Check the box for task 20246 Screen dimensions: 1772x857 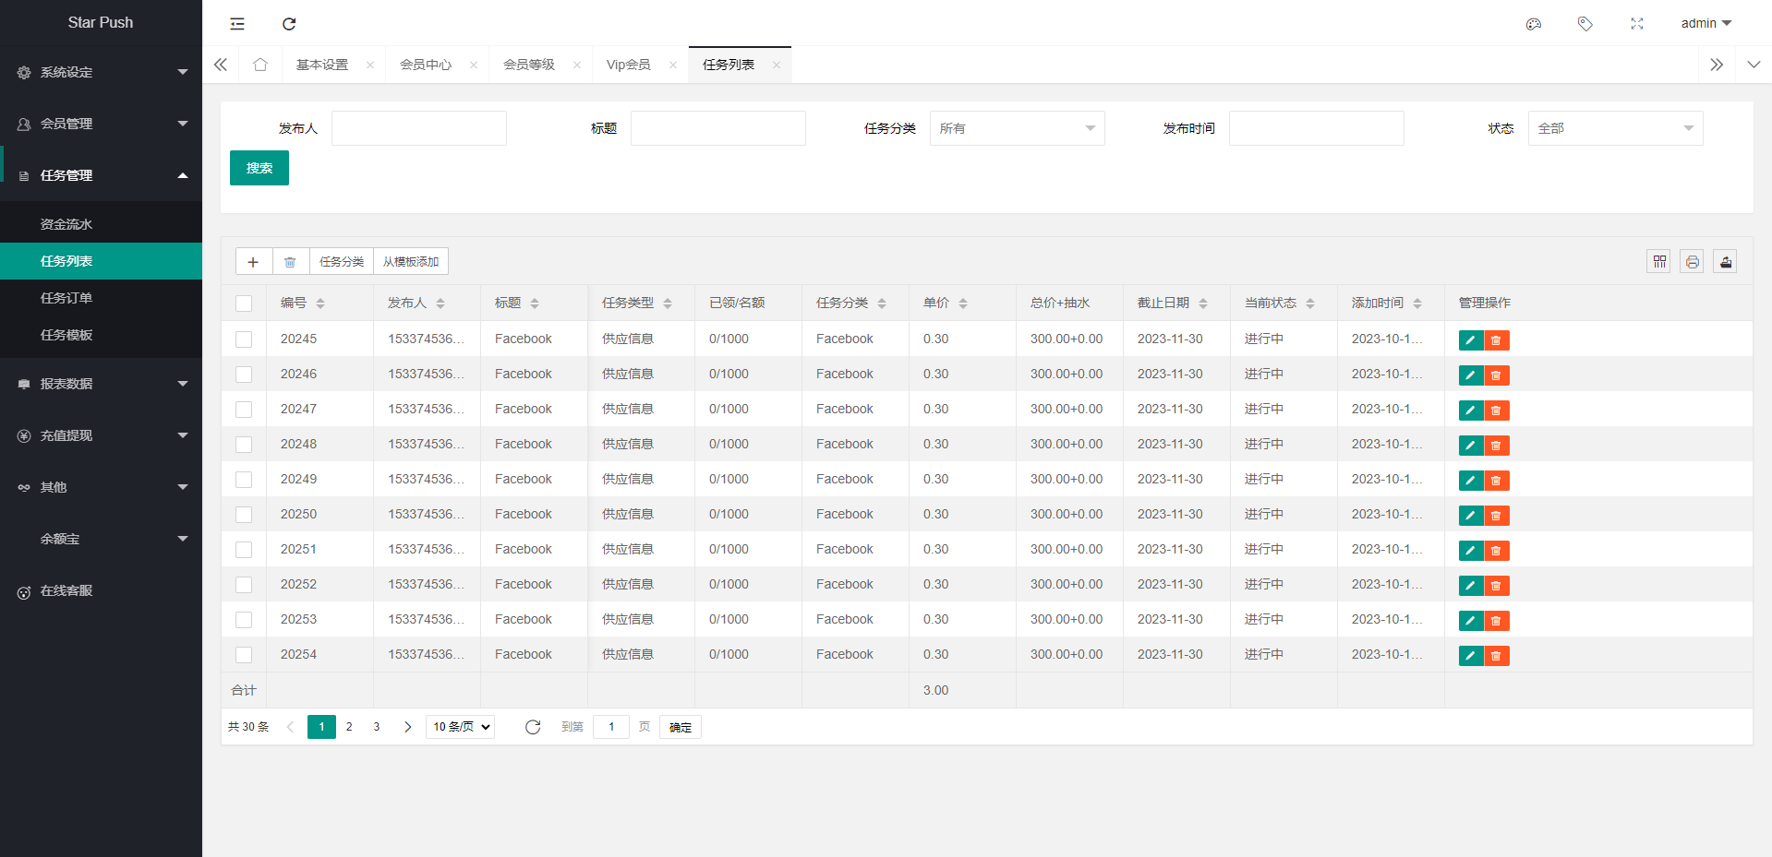coord(244,375)
